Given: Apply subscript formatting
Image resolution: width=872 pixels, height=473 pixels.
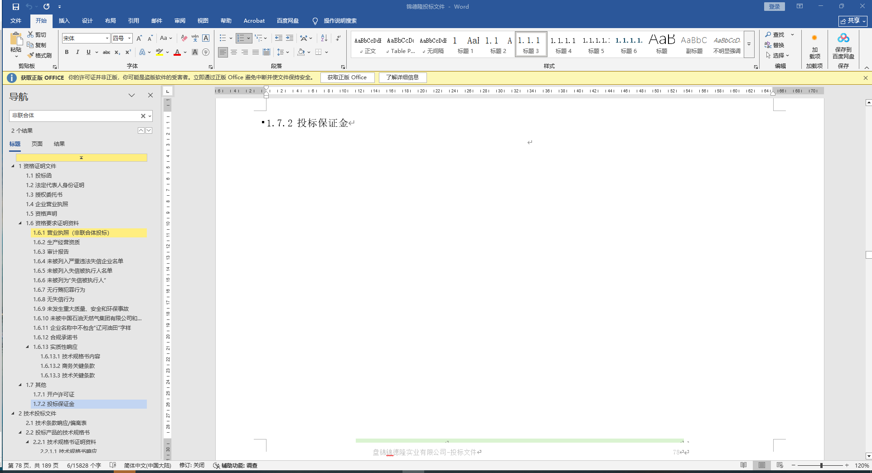Looking at the screenshot, I should (117, 52).
